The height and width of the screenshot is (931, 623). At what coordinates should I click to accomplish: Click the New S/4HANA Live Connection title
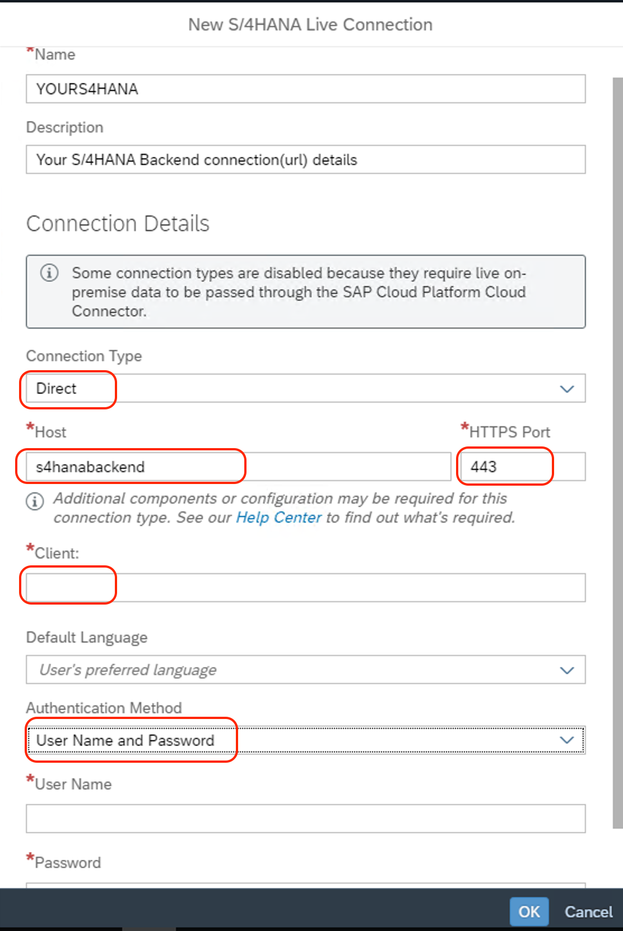point(310,25)
